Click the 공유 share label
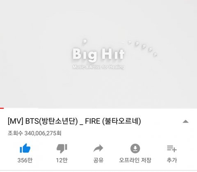This screenshot has height=172, width=197. coord(98,160)
